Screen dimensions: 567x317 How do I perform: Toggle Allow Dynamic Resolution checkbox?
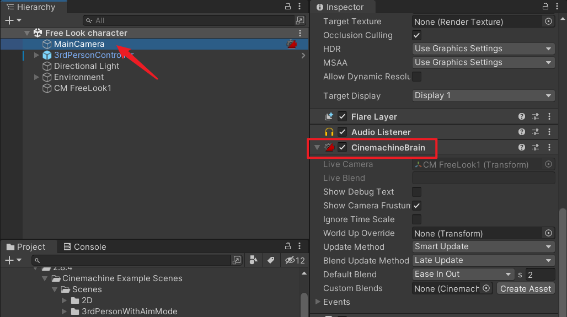point(416,77)
